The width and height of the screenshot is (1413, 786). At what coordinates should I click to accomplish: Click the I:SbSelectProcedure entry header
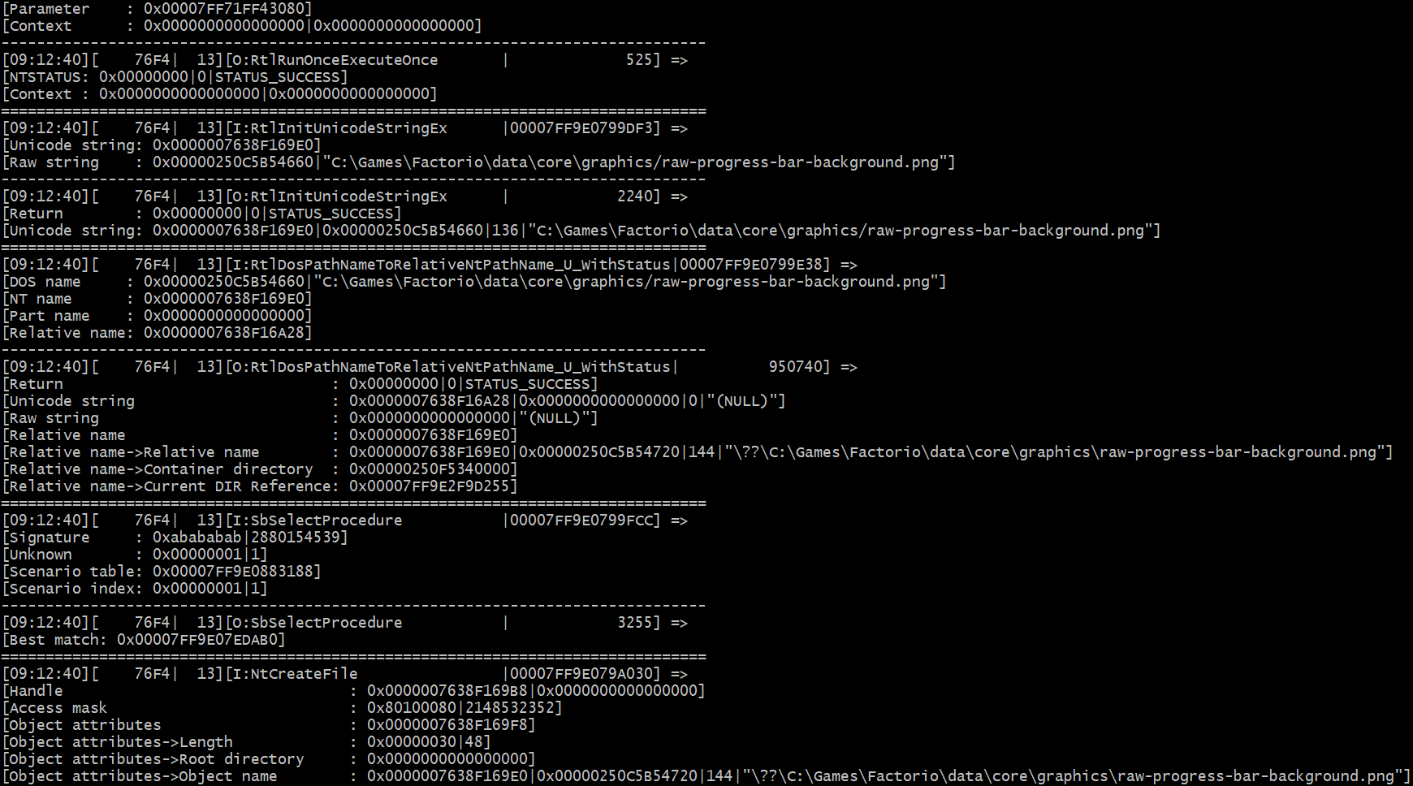coord(345,520)
